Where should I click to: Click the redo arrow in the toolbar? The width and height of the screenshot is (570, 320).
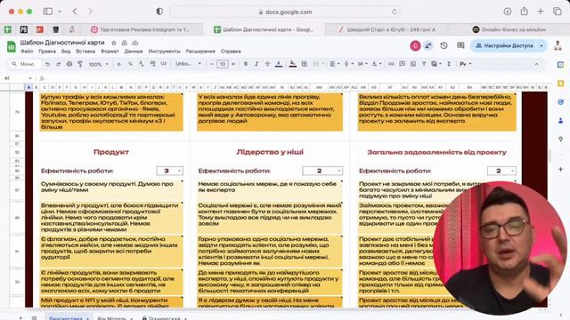58,64
